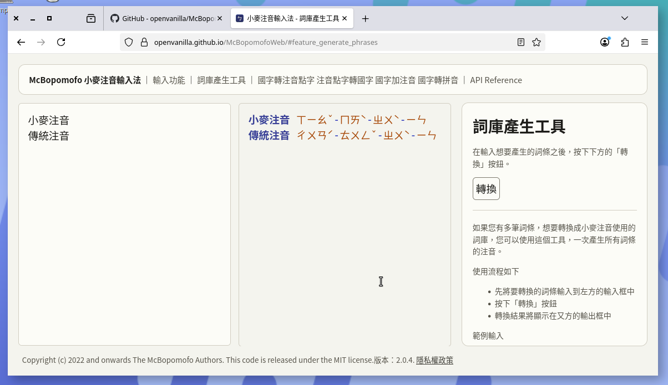Open the Firefox hamburger menu

click(x=645, y=42)
